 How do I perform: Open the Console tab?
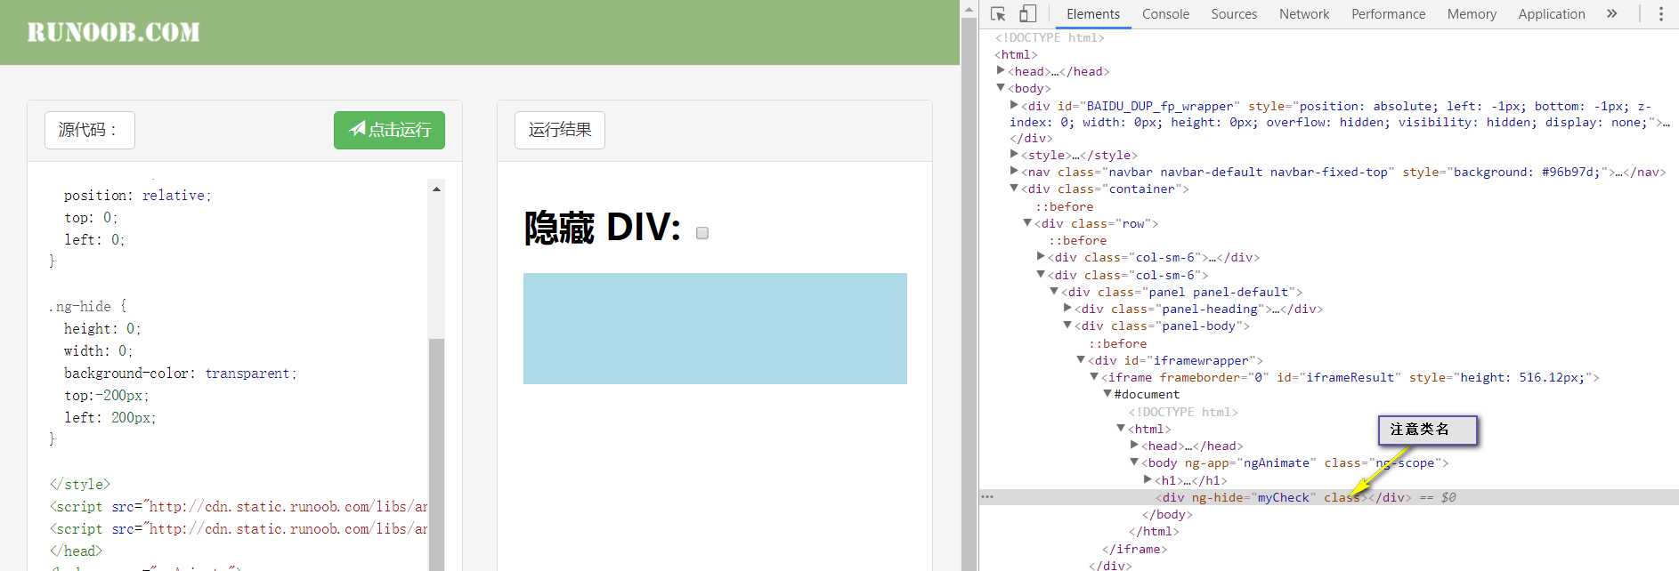[x=1165, y=14]
